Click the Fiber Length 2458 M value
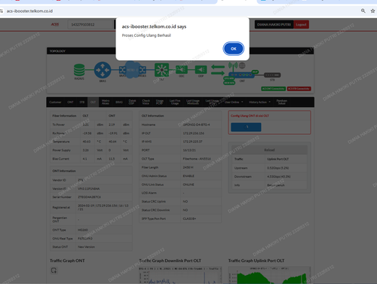This screenshot has width=377, height=284. click(x=188, y=167)
